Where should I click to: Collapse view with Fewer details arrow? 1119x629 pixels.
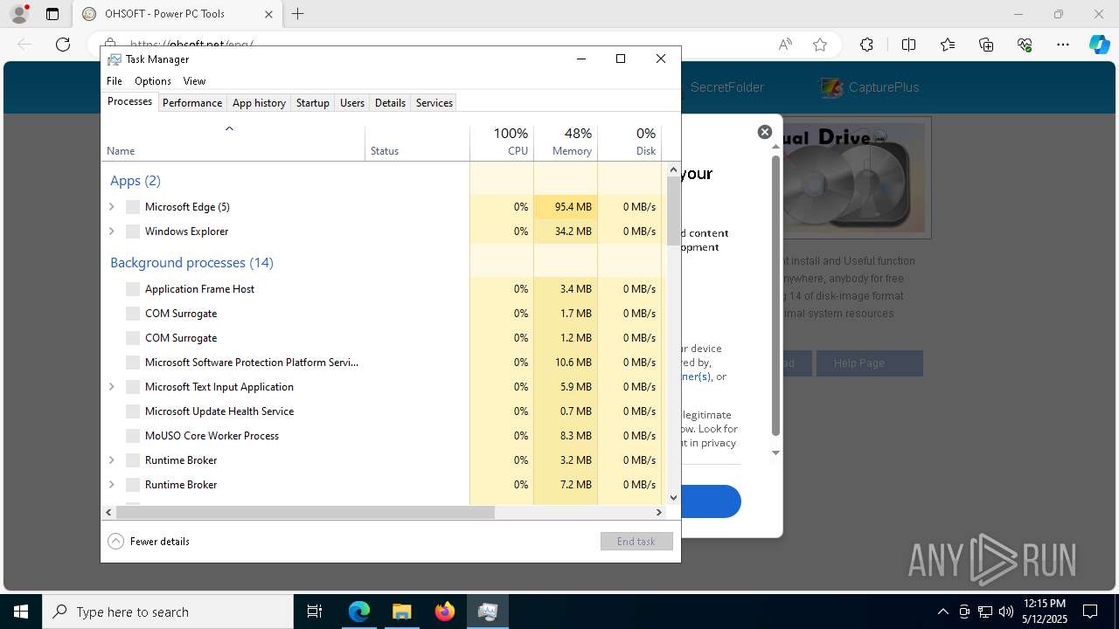115,542
